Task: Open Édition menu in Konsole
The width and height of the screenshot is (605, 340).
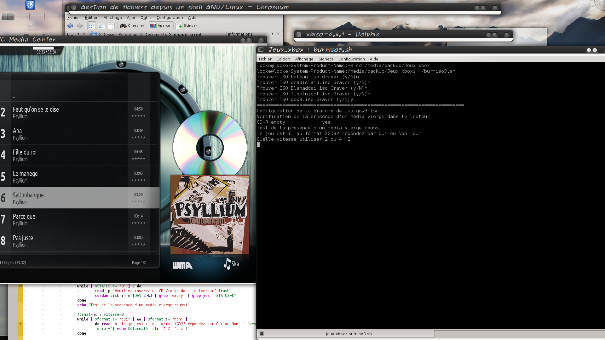Action: 283,59
